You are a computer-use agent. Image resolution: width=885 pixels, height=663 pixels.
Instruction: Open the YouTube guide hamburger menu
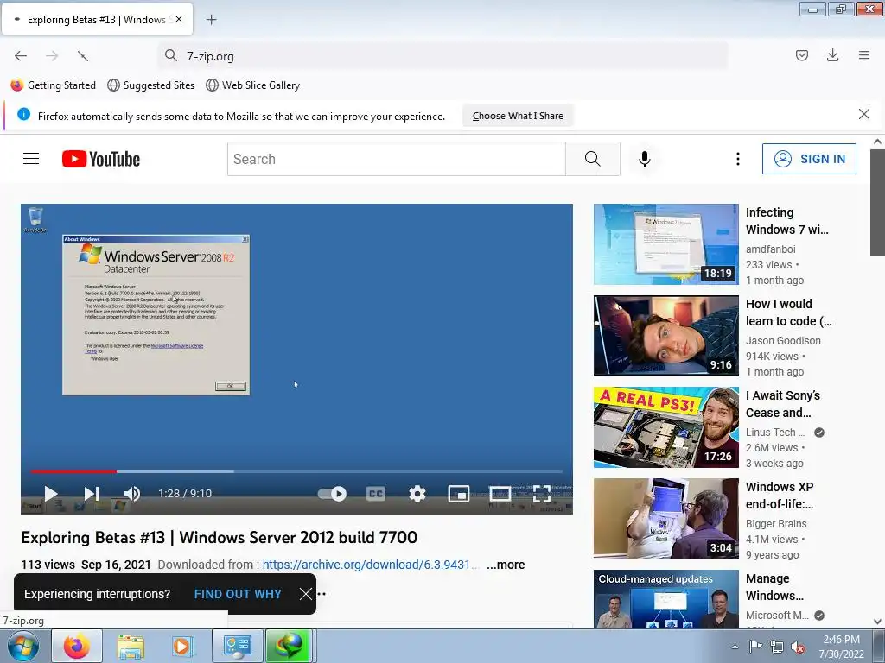(x=31, y=159)
